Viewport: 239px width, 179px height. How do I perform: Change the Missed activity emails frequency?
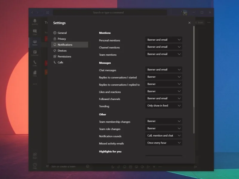pyautogui.click(x=163, y=143)
